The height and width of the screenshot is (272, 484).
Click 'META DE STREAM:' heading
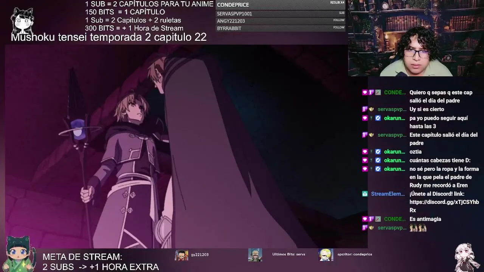82,257
